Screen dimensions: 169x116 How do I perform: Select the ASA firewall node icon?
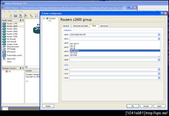[x=4, y=41]
